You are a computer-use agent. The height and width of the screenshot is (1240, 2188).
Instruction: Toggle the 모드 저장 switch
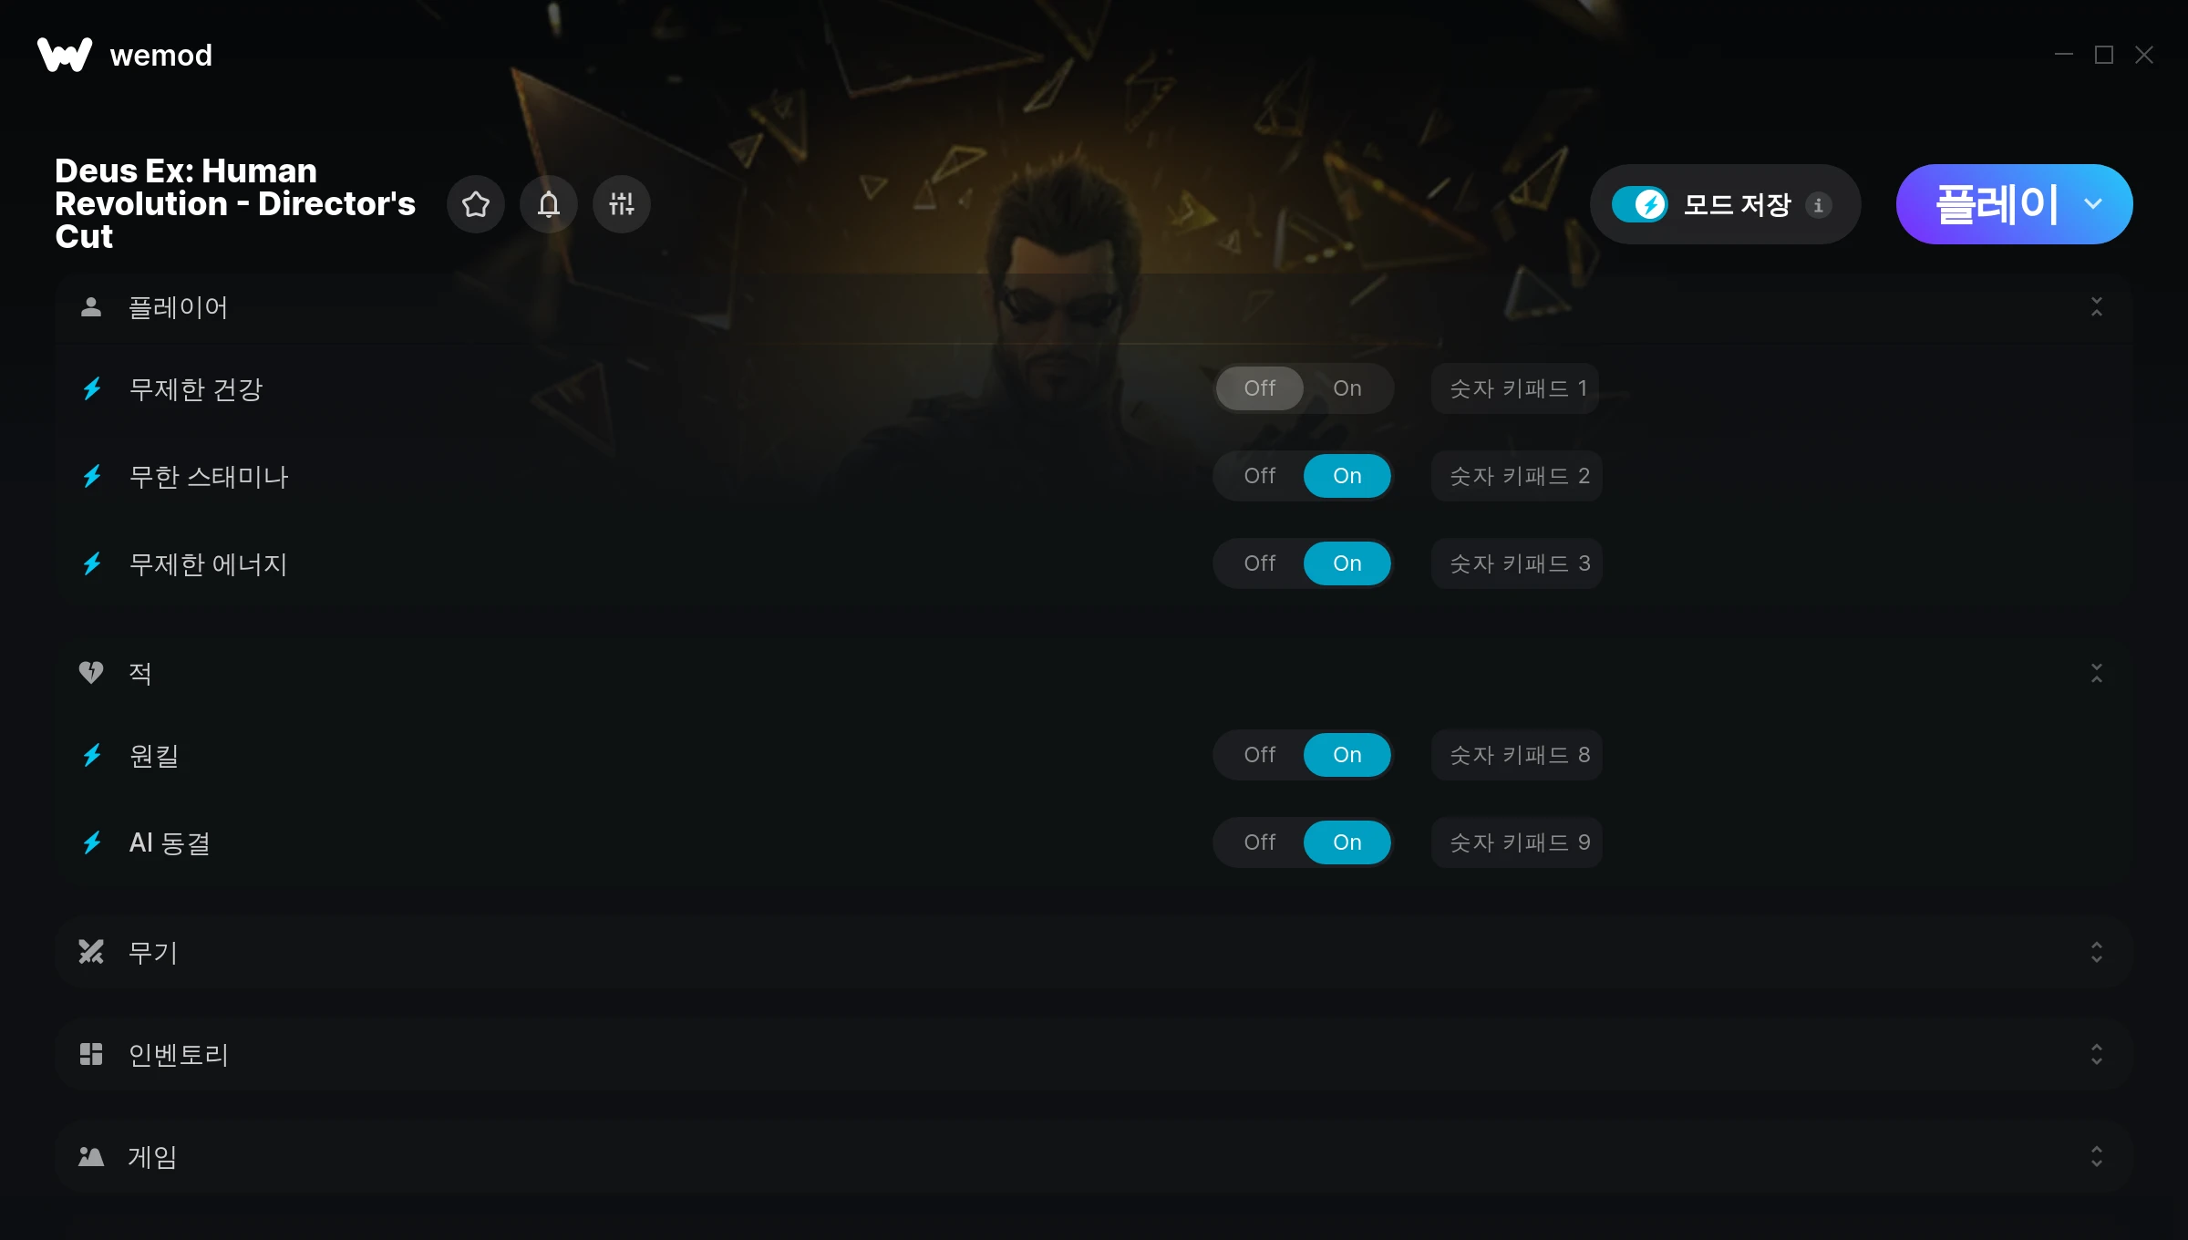click(x=1640, y=204)
